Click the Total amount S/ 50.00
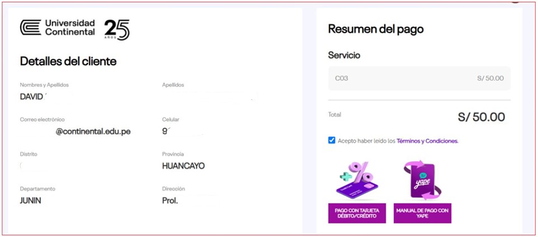This screenshot has height=237, width=538. coord(481,117)
